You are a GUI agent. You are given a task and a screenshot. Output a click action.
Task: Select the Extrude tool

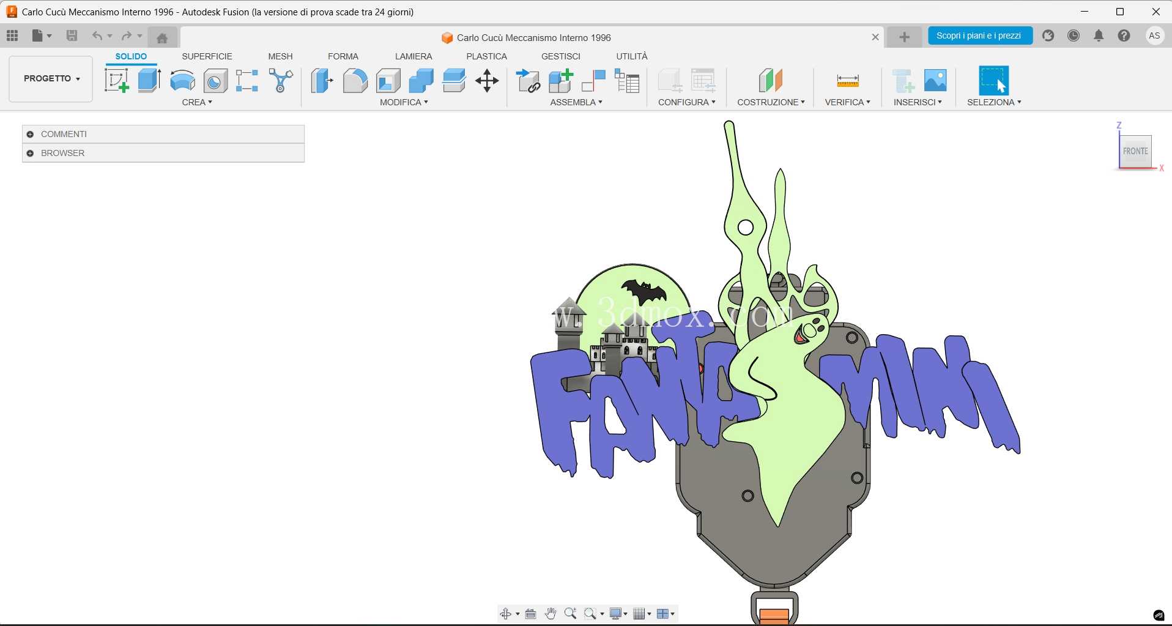coord(149,80)
